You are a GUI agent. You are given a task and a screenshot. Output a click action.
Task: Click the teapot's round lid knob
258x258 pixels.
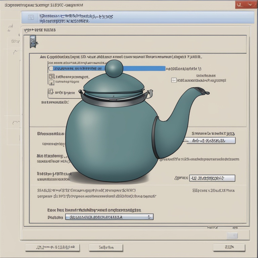[114, 69]
